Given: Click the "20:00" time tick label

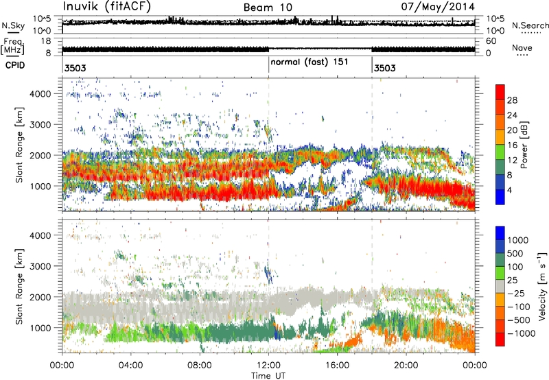Looking at the screenshot, I should (x=406, y=366).
